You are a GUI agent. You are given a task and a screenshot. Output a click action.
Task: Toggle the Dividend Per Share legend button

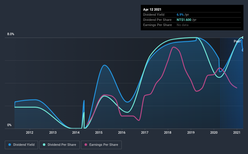(x=60, y=145)
